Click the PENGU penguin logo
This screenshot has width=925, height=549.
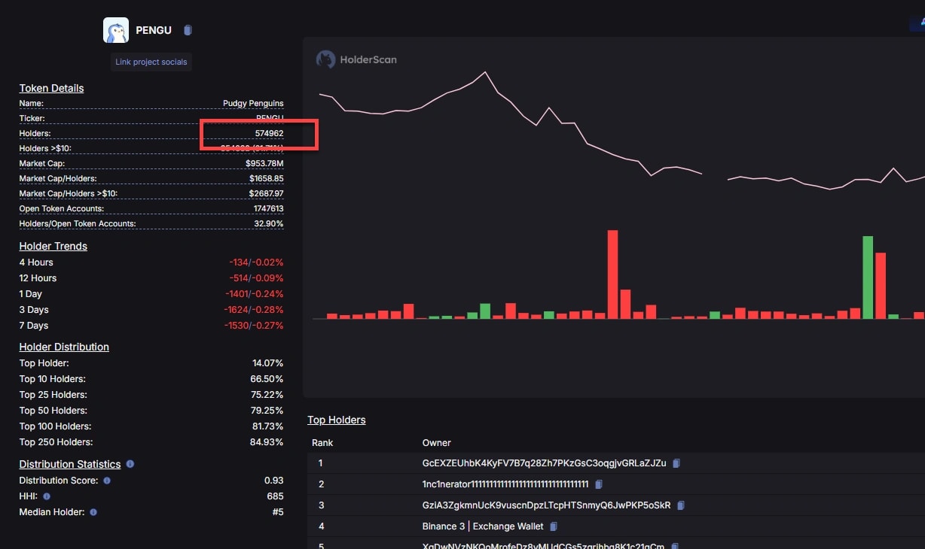[x=116, y=30]
